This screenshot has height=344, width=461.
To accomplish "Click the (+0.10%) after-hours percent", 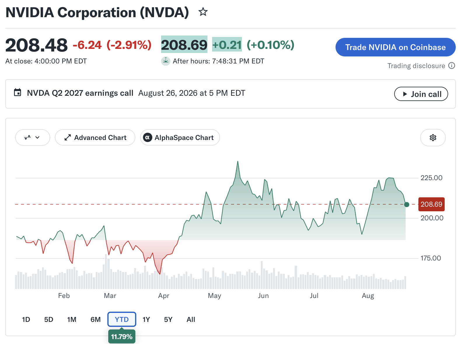I will [x=270, y=45].
